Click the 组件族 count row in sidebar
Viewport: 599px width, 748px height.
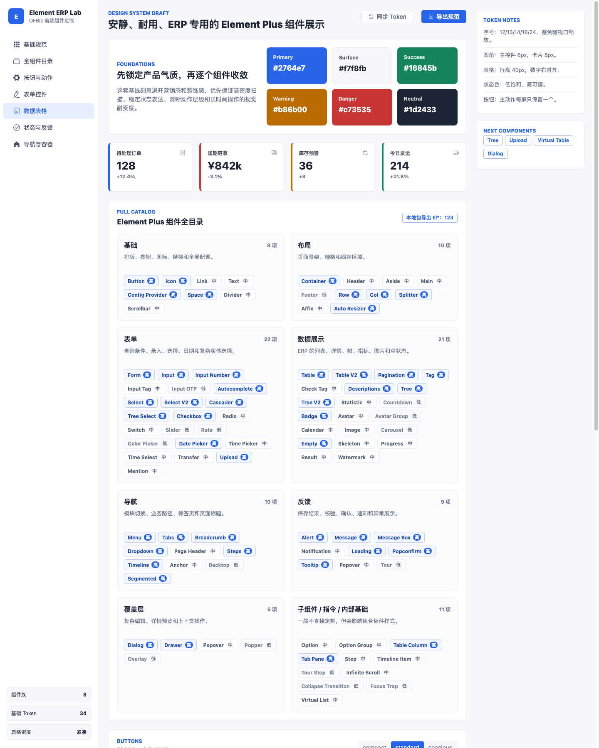click(49, 695)
